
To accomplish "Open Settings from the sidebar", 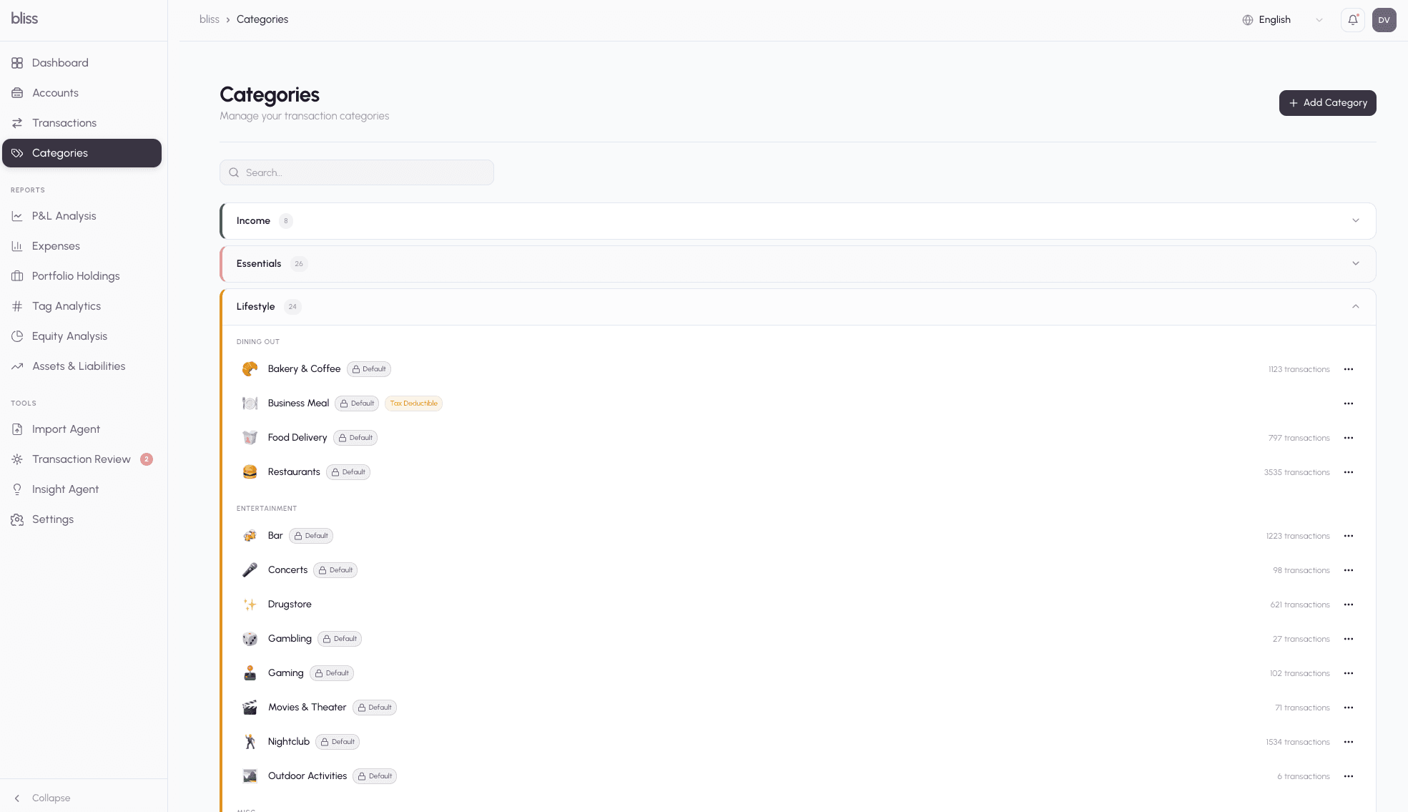I will [52, 519].
